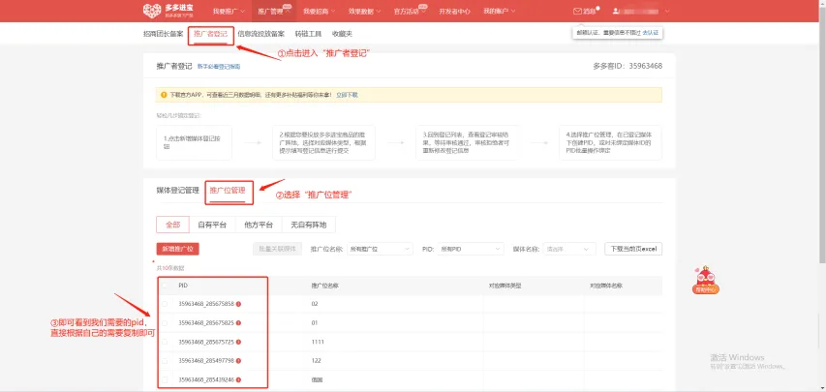This screenshot has width=826, height=392.
Task: Open the 去认证 link in tooltip
Action: point(651,33)
